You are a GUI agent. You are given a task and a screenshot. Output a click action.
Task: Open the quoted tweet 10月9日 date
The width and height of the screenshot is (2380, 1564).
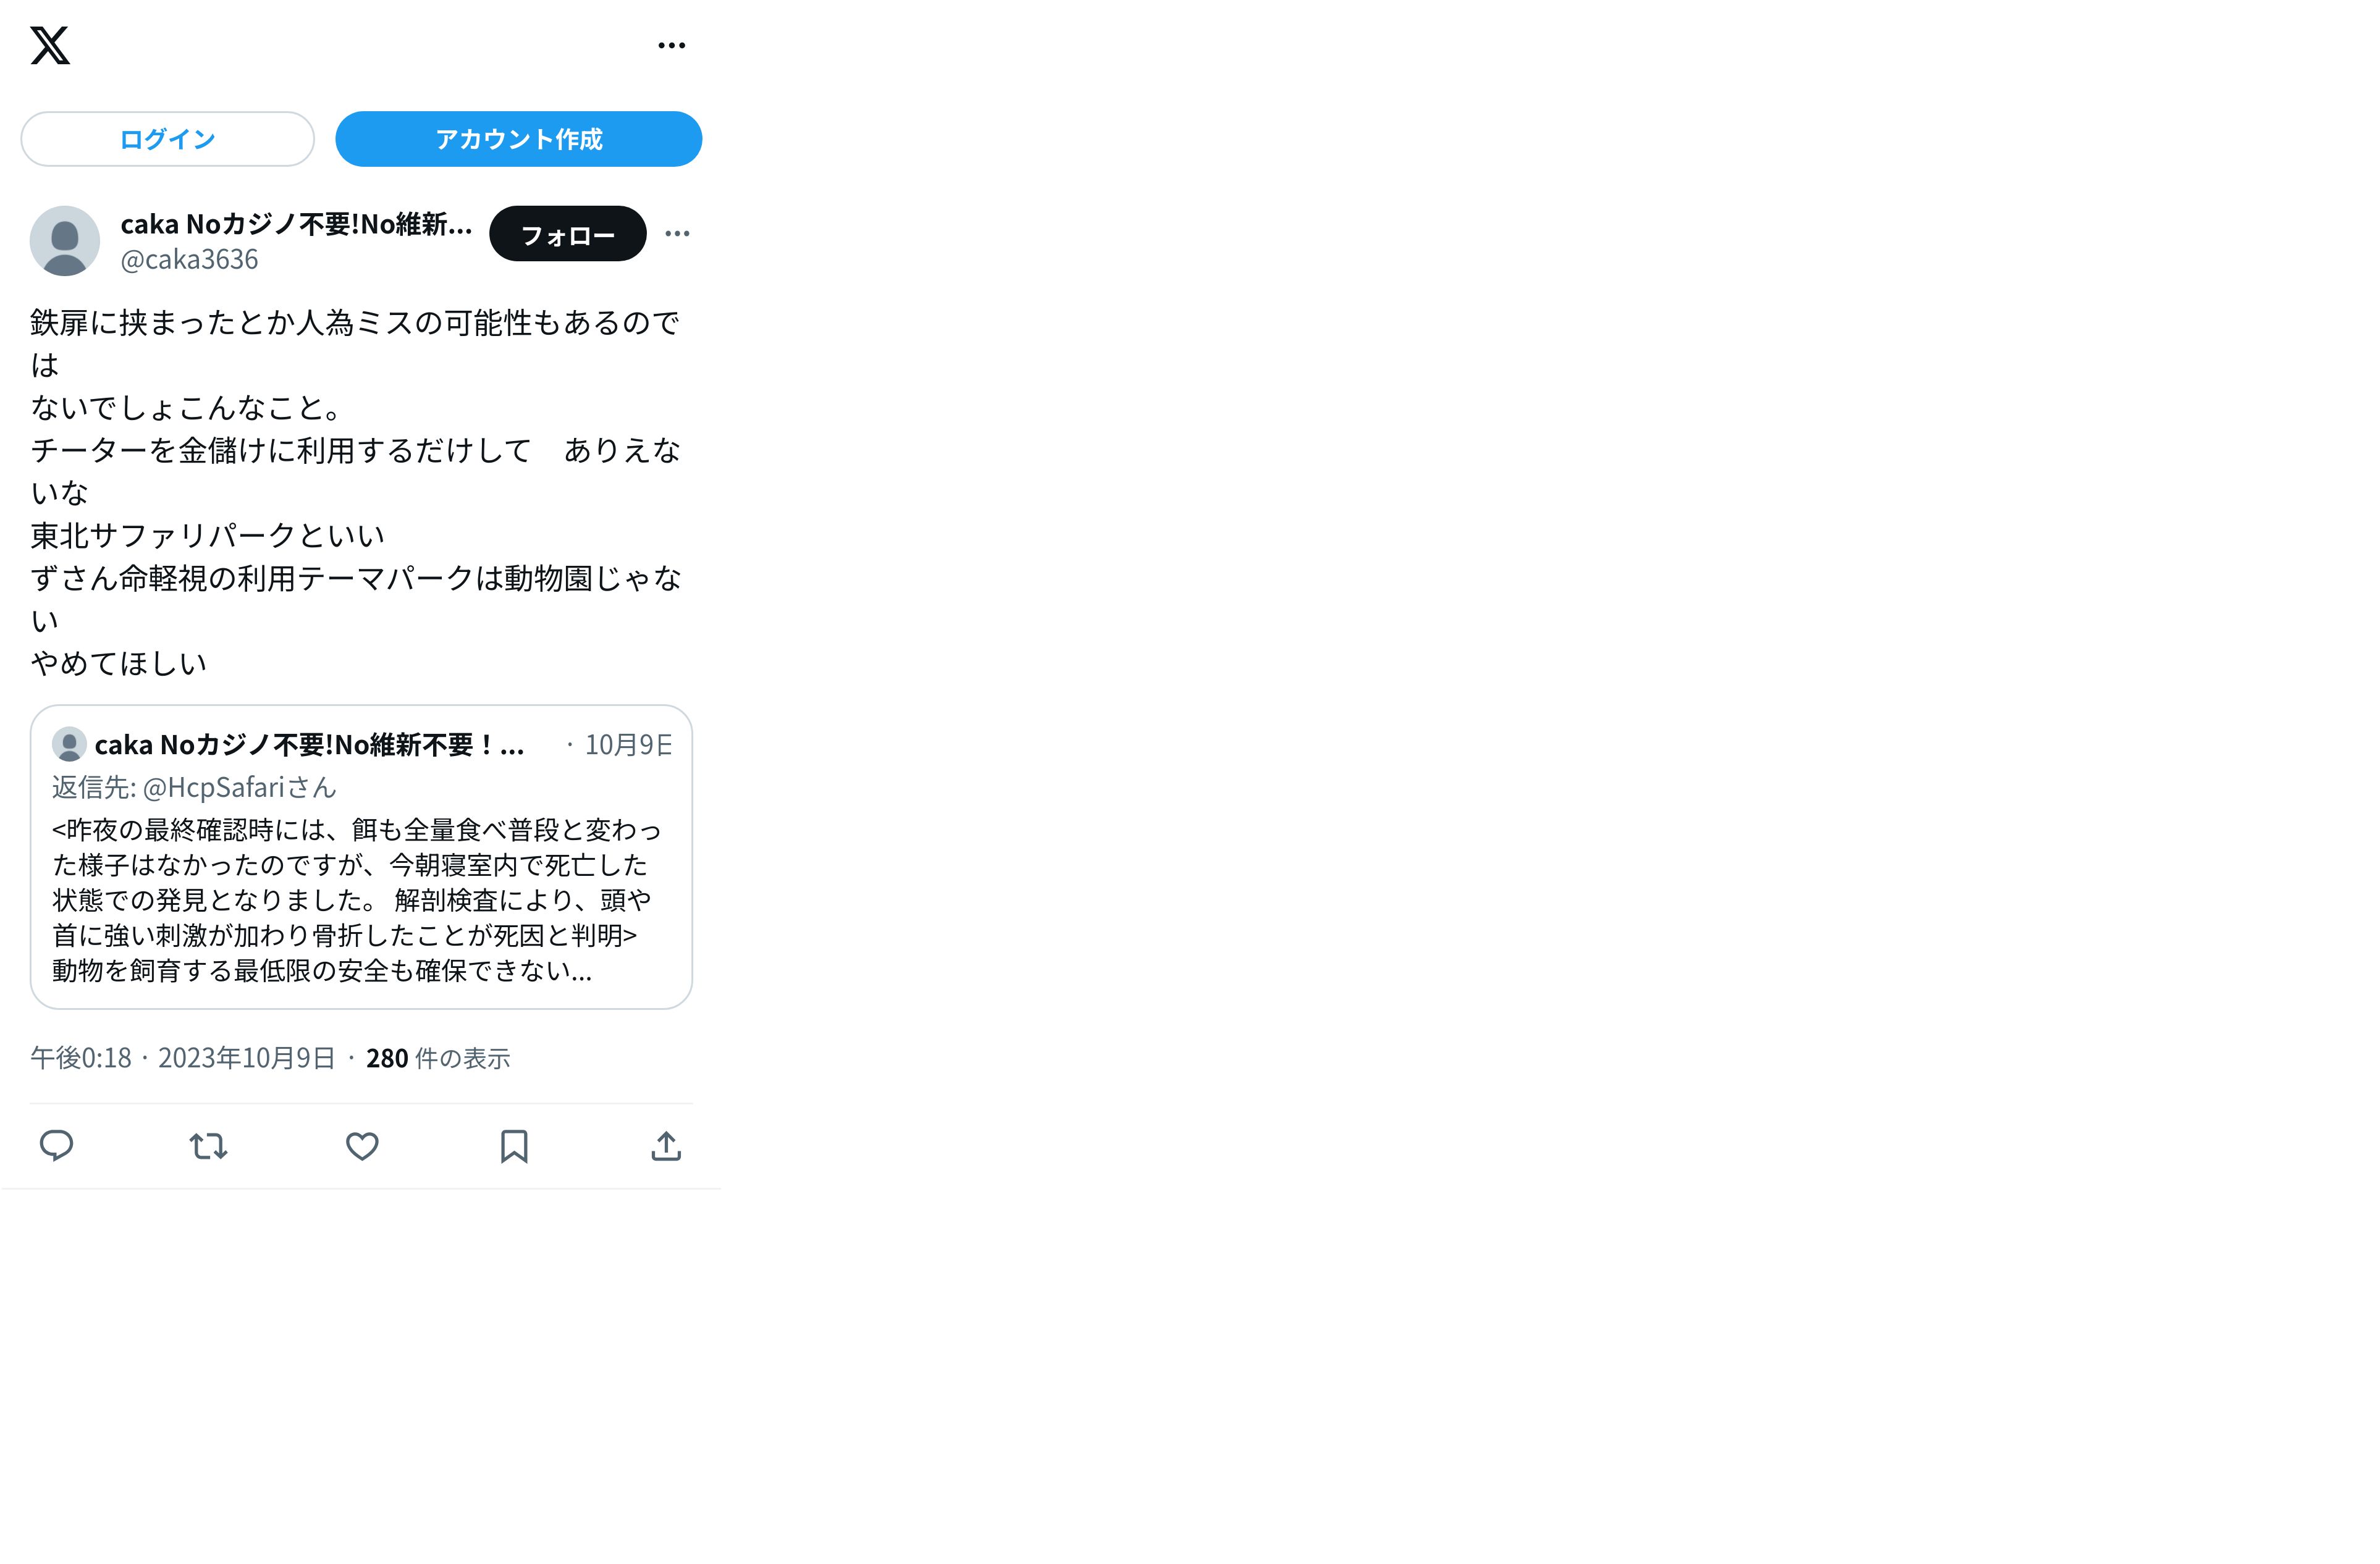628,745
